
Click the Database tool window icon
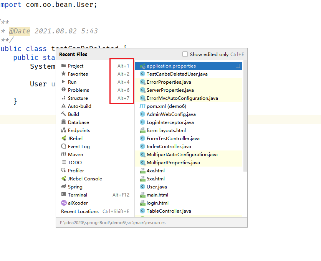(64, 122)
